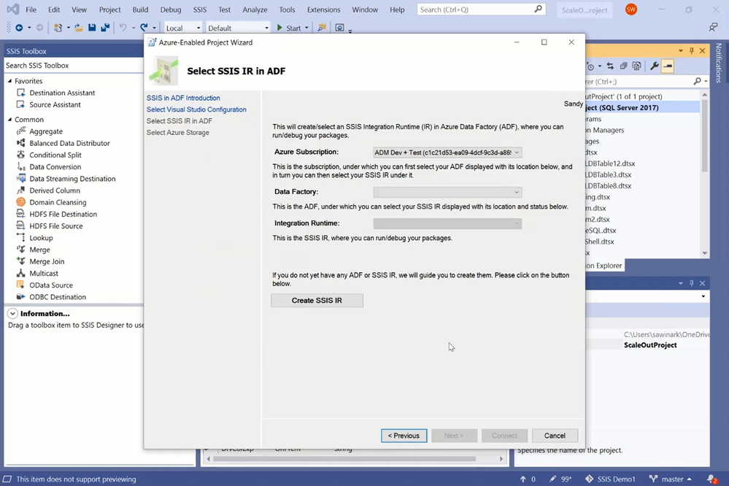Click the Previous button in the wizard
Viewport: 729px width, 486px height.
pyautogui.click(x=404, y=436)
